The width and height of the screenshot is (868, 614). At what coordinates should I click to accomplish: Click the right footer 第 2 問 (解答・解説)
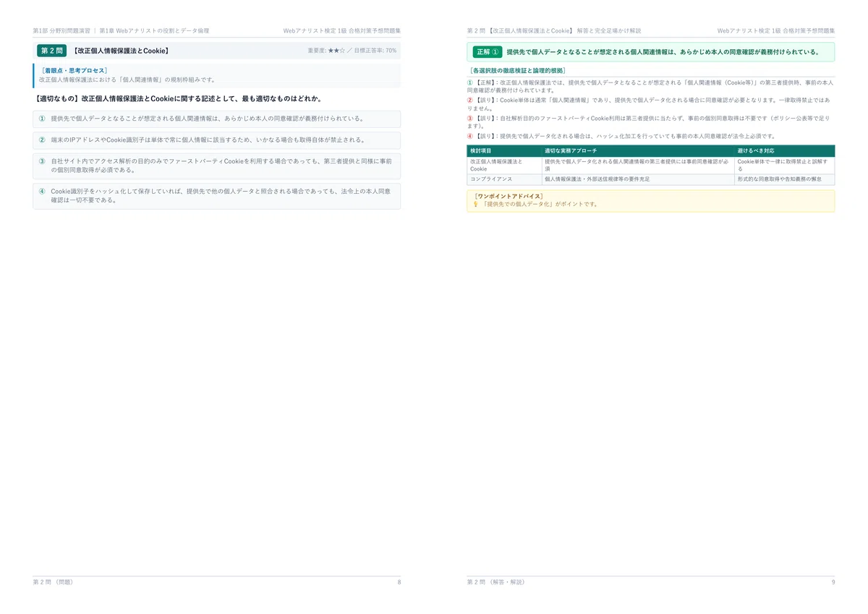point(496,582)
